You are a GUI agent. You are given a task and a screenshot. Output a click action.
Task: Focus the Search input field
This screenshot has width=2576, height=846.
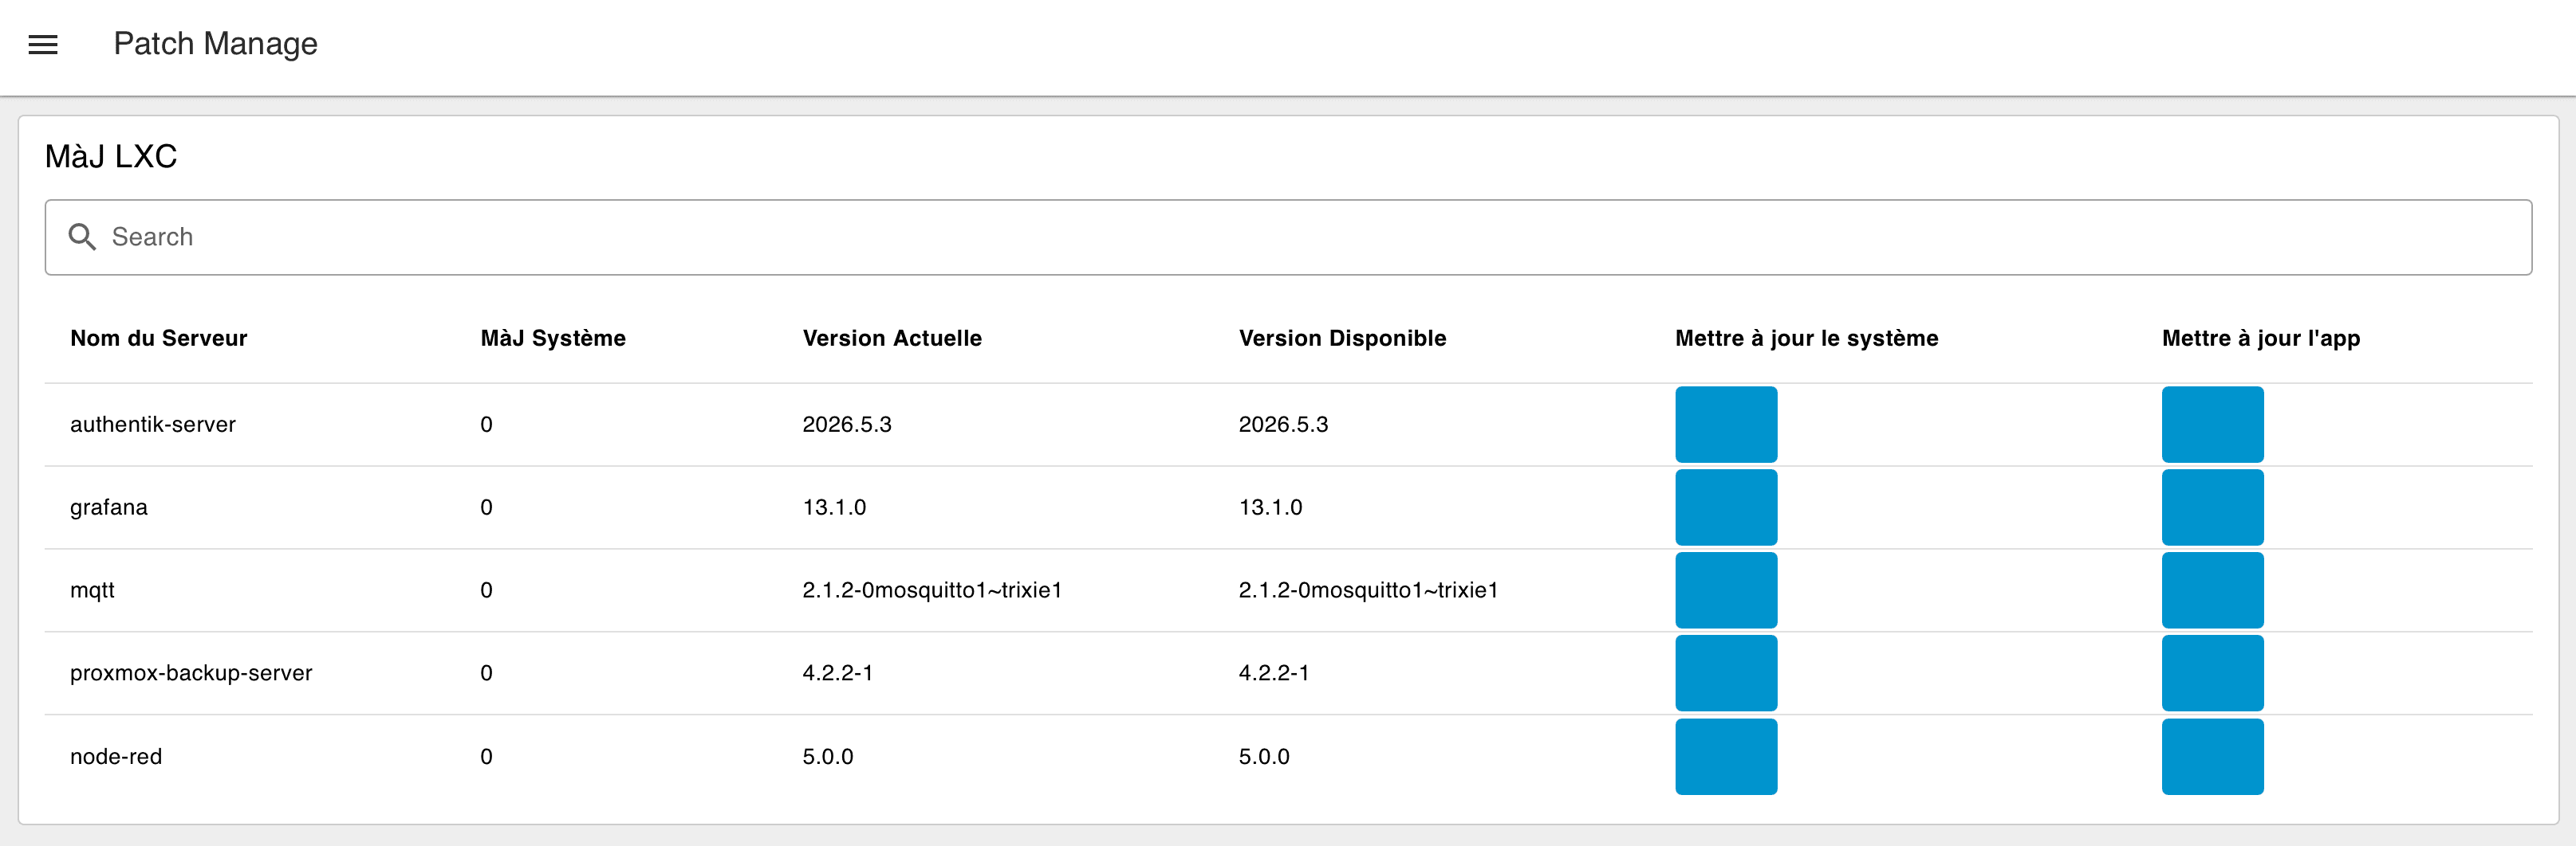pyautogui.click(x=1288, y=237)
